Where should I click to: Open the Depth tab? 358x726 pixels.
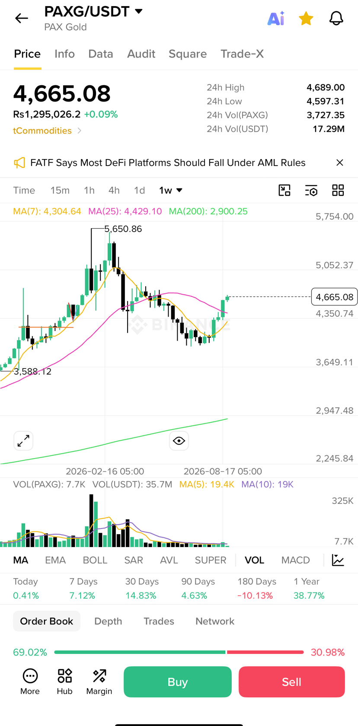coord(108,621)
